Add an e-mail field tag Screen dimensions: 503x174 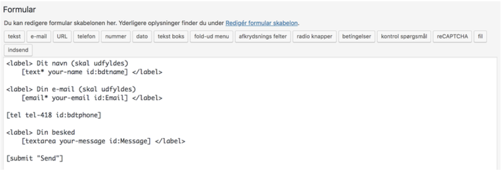(39, 36)
